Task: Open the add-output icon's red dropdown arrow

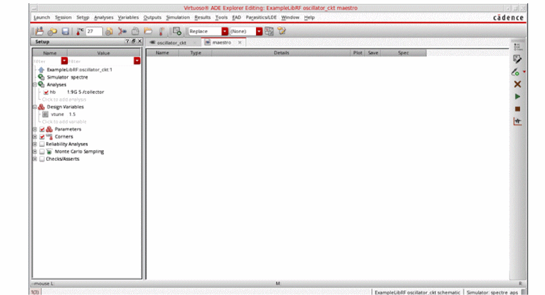Action: 524,72
